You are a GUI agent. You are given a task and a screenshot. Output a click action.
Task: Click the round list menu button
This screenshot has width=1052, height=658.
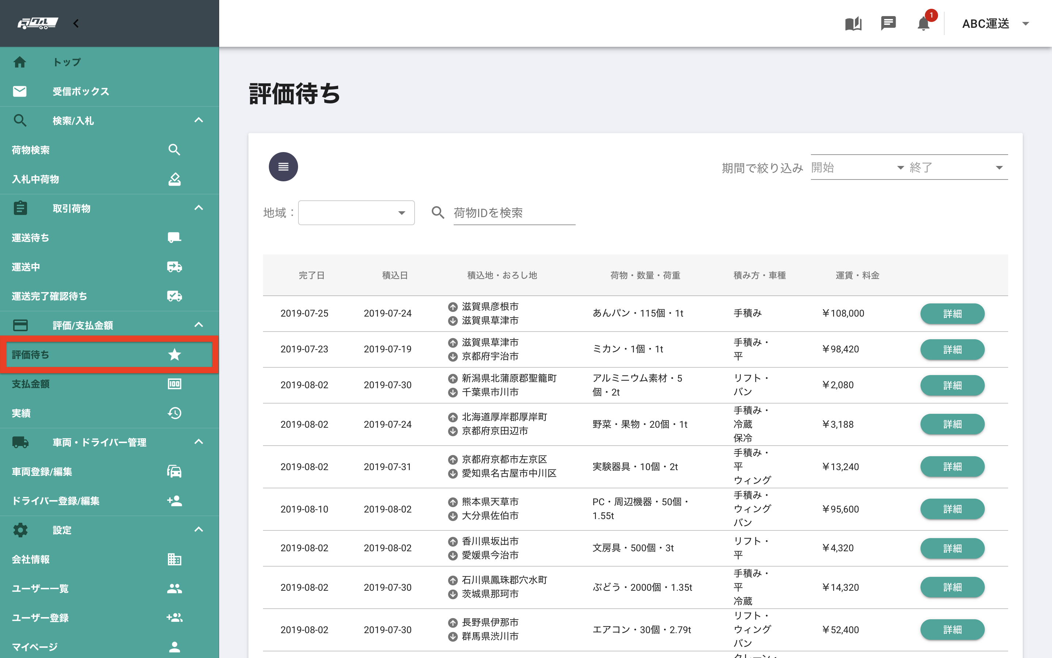283,167
